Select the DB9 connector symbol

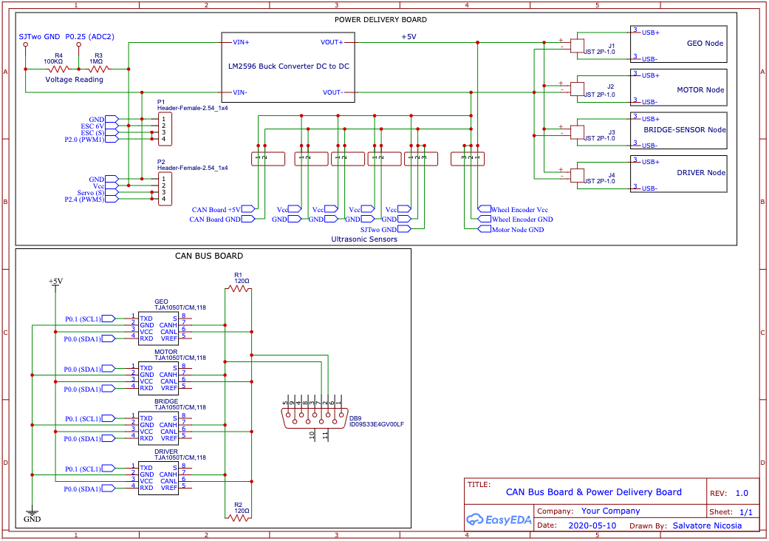315,419
